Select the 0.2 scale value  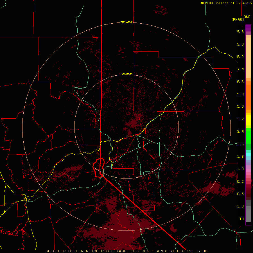click(x=240, y=182)
